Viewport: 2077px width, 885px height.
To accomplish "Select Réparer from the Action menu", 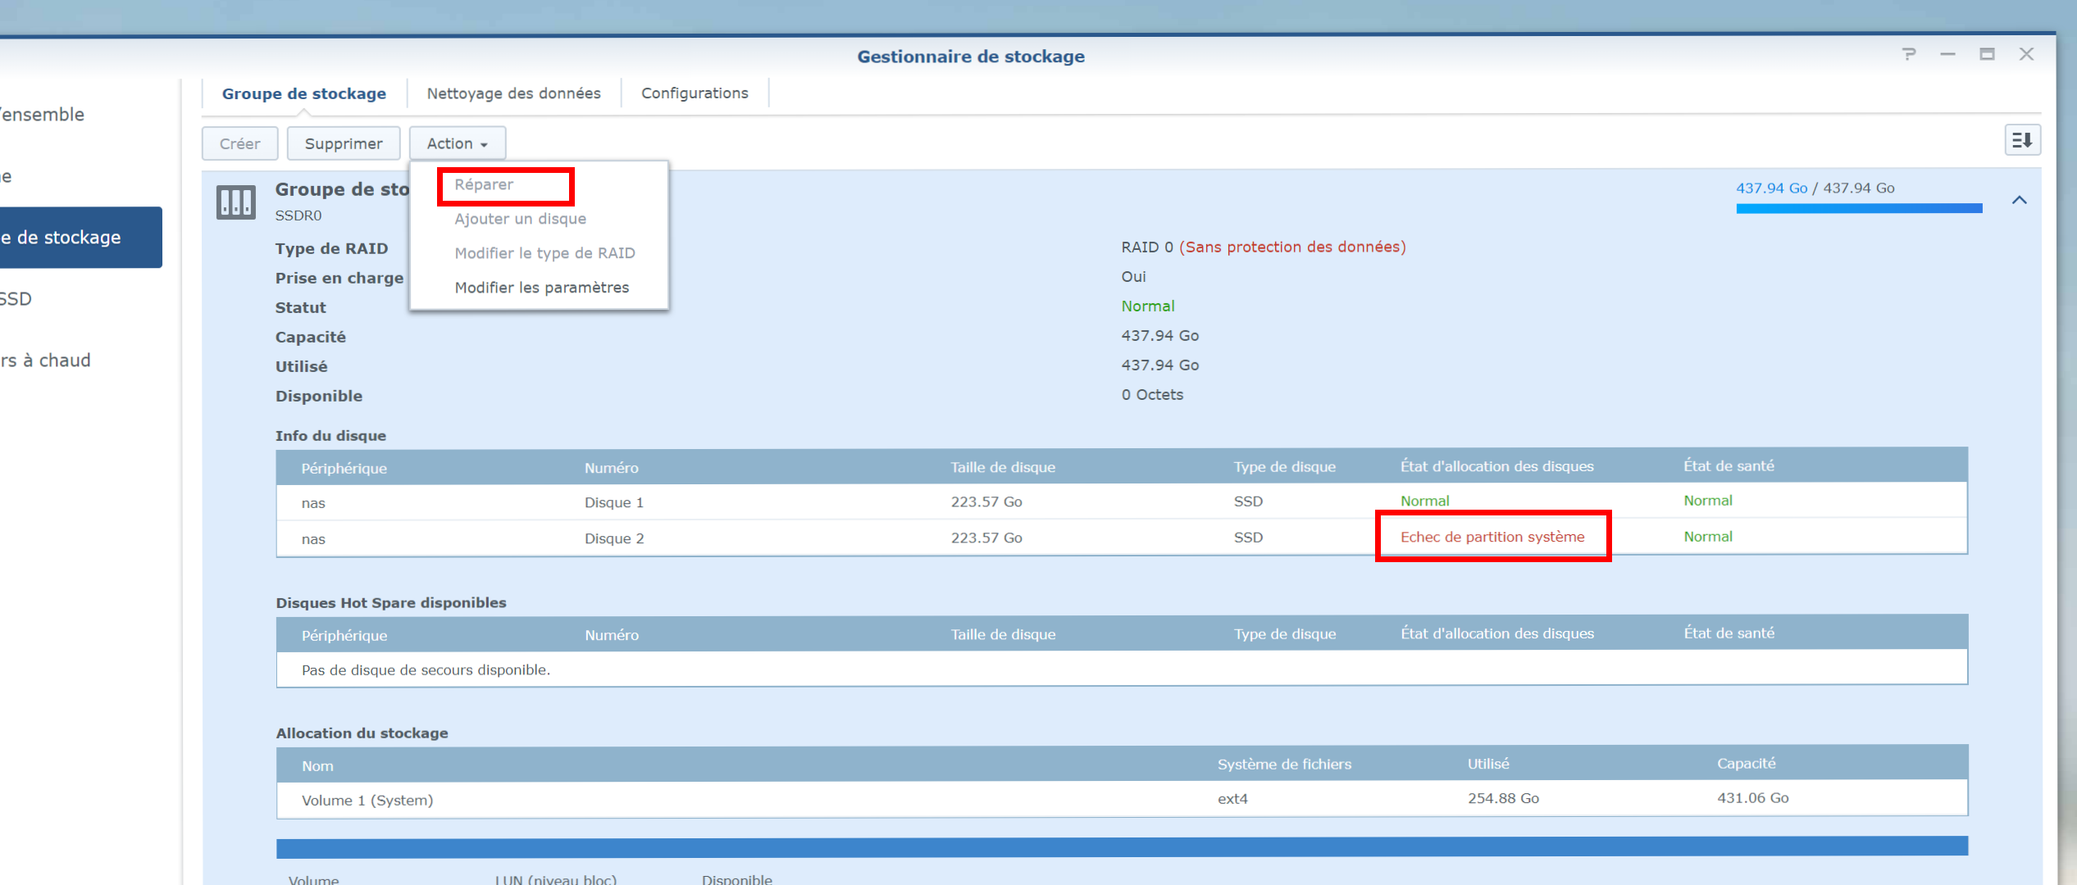I will tap(484, 185).
